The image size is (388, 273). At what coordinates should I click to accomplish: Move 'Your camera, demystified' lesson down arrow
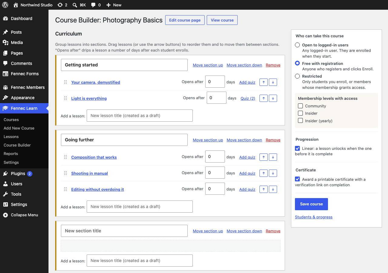pos(273,82)
